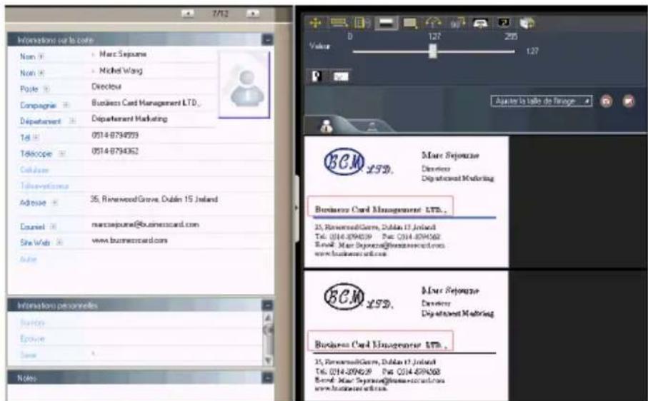
Task: Click the '7/12' card counter
Action: click(220, 14)
